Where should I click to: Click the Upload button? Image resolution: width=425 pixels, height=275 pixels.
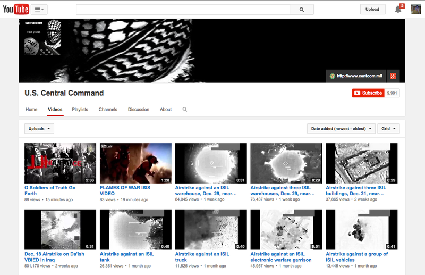(372, 9)
